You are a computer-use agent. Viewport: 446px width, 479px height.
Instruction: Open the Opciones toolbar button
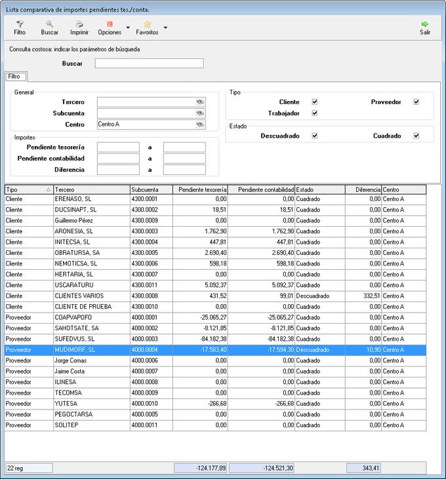point(110,28)
